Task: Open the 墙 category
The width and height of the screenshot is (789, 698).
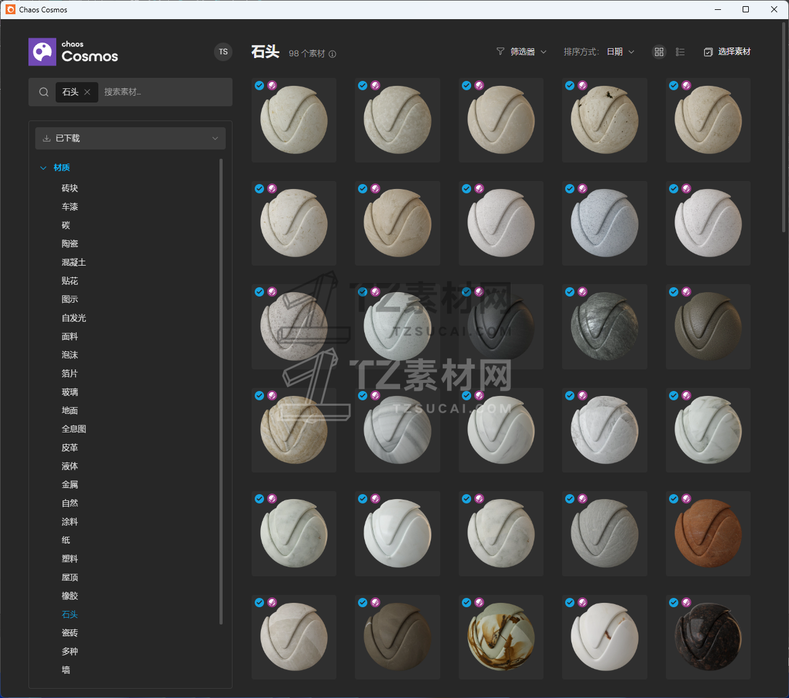Action: [x=66, y=670]
